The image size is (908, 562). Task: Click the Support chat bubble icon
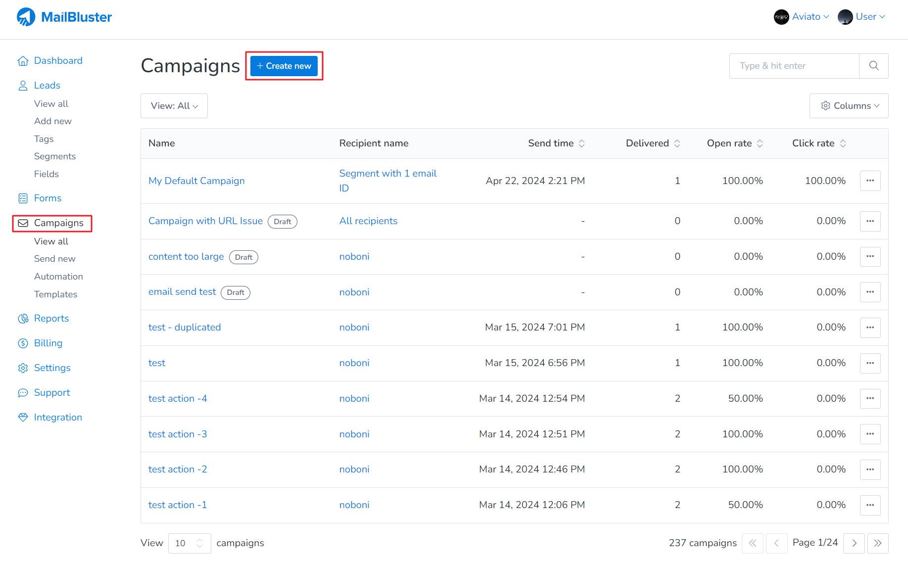point(23,393)
